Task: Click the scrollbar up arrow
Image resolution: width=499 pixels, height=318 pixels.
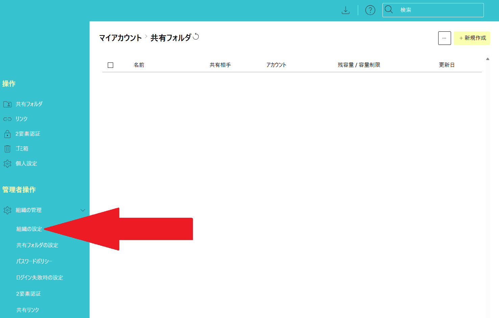Action: coord(488,59)
